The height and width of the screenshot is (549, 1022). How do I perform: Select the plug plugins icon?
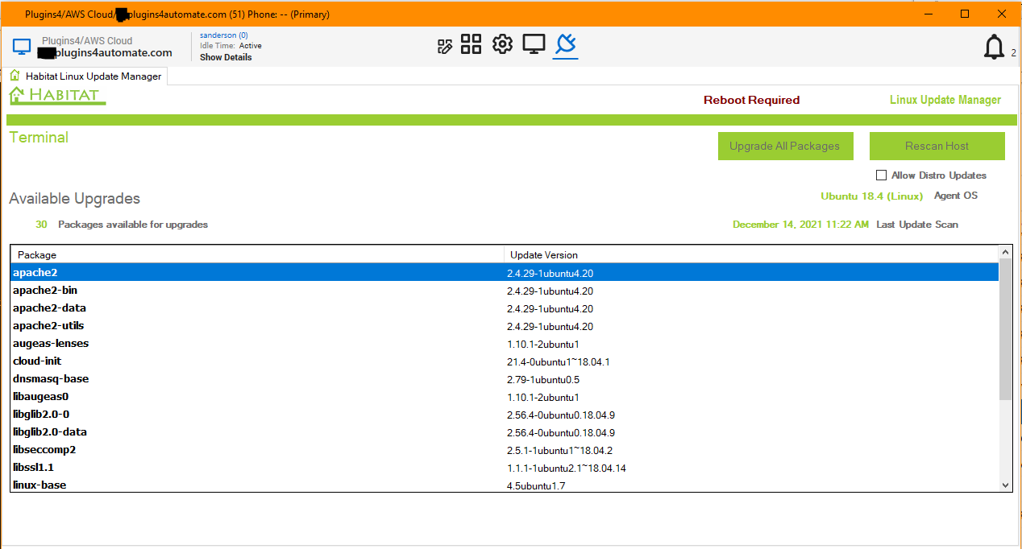click(565, 44)
